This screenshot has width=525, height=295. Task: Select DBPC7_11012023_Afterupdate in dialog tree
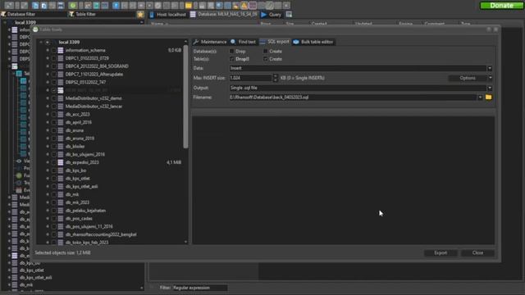click(x=94, y=75)
